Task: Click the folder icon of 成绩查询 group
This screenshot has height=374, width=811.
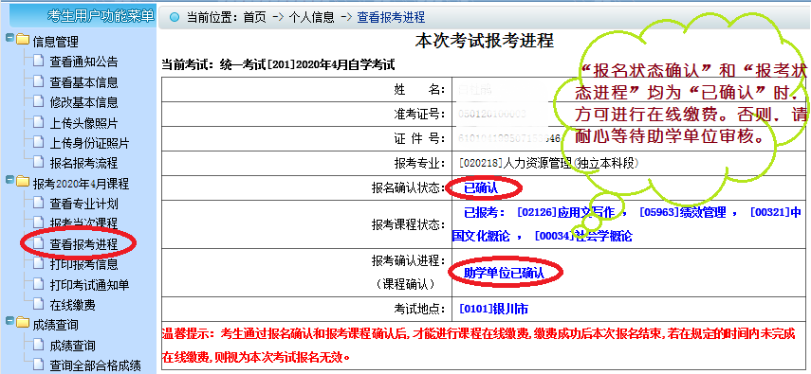Action: (x=22, y=324)
